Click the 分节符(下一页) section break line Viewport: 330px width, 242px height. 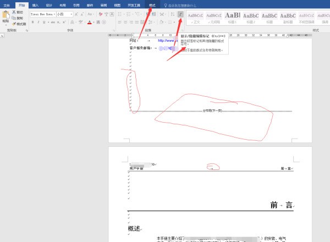(x=212, y=111)
